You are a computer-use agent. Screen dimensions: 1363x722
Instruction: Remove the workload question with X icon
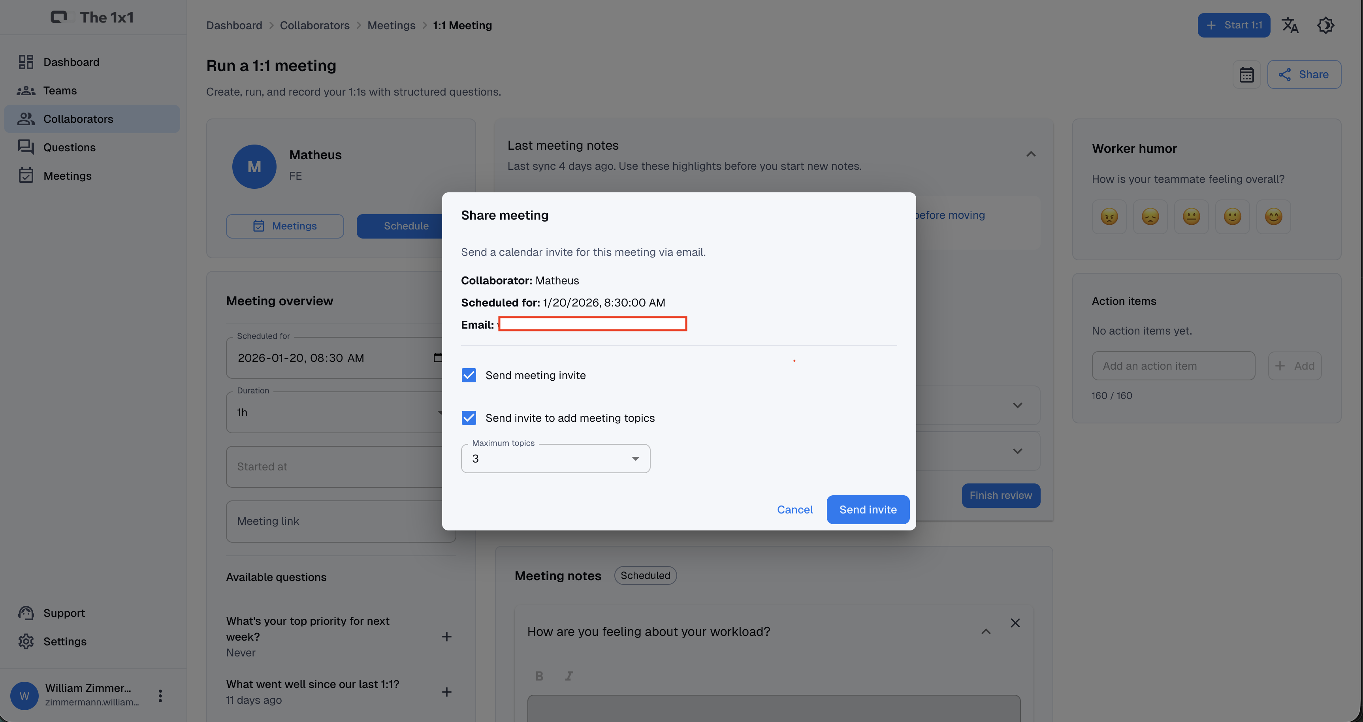[x=1015, y=623]
